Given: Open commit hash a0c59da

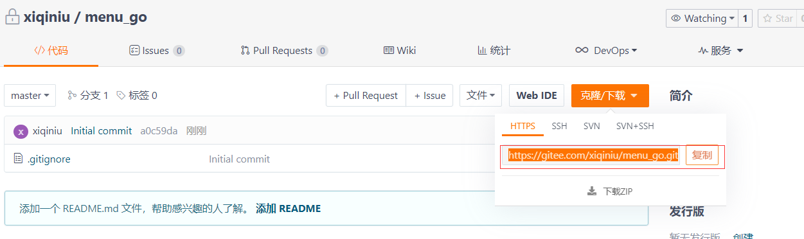Looking at the screenshot, I should [x=159, y=131].
